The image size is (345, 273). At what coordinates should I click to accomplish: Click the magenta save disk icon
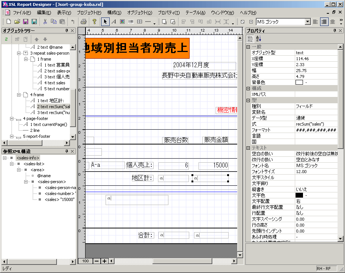click(x=26, y=22)
